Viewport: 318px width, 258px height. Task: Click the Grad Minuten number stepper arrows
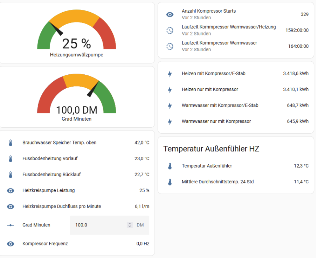pos(130,225)
